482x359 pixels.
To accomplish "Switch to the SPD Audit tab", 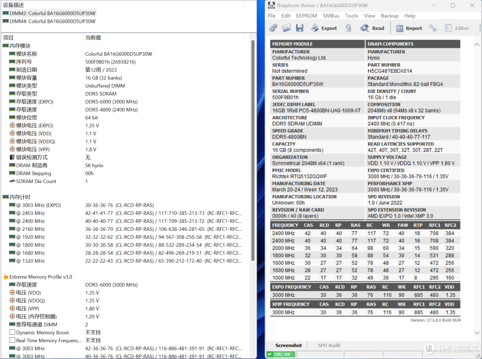I will [x=329, y=345].
